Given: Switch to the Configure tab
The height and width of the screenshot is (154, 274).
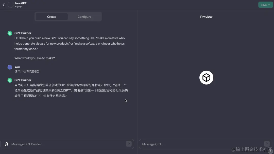Looking at the screenshot, I should point(84,16).
